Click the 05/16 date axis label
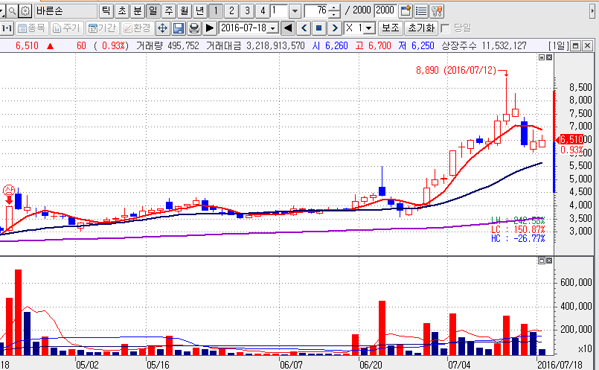Viewport: 599px width, 370px height. (158, 365)
